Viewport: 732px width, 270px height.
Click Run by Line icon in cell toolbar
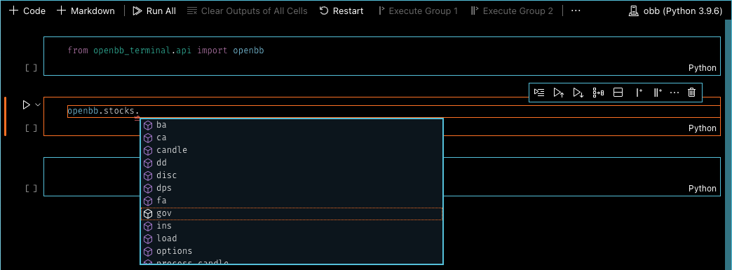(539, 93)
